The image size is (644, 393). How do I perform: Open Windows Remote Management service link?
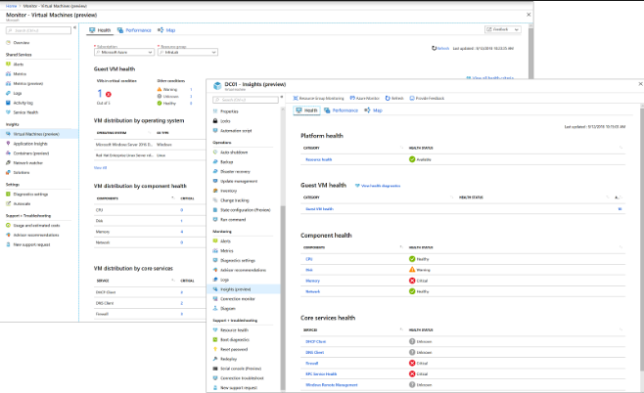[332, 385]
